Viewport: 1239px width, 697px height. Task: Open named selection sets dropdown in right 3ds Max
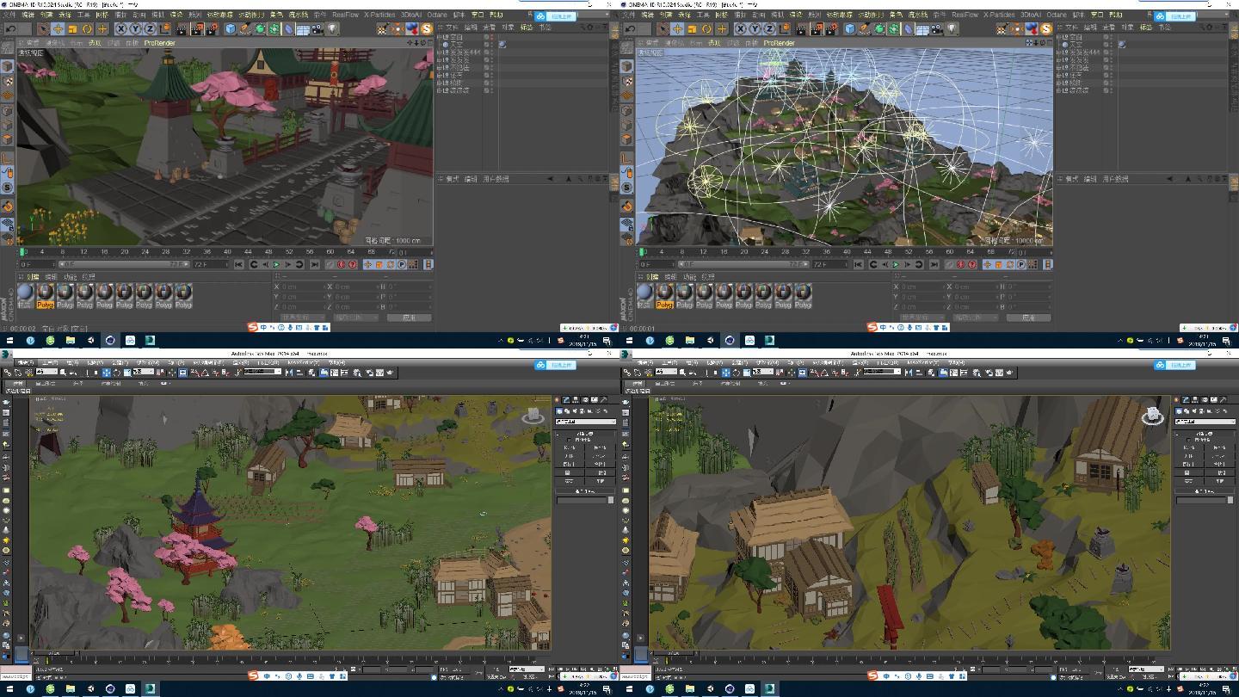click(882, 372)
